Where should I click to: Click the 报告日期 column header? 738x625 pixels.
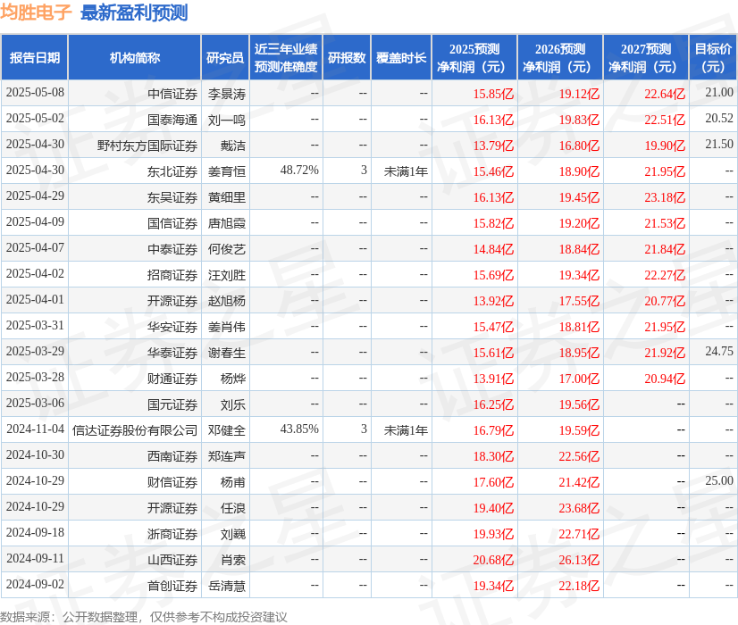point(39,56)
